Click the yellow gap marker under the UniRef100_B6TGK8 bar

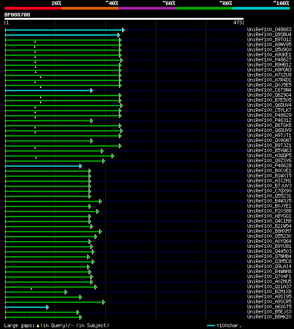[x=35, y=127]
